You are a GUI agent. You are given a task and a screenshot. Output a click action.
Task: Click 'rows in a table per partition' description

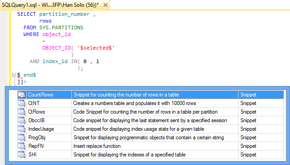point(145,112)
